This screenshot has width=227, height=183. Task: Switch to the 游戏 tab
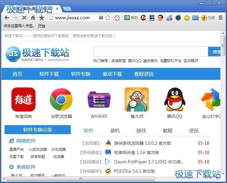pyautogui.click(x=141, y=131)
